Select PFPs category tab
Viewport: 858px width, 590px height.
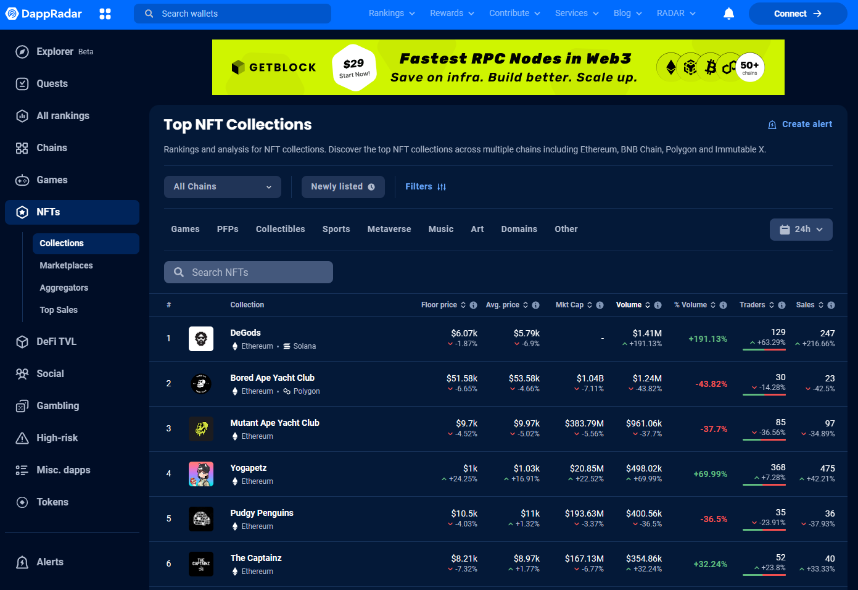228,229
